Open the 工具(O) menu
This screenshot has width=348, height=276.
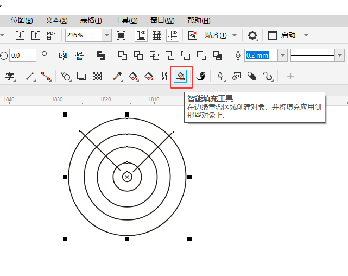(x=126, y=20)
